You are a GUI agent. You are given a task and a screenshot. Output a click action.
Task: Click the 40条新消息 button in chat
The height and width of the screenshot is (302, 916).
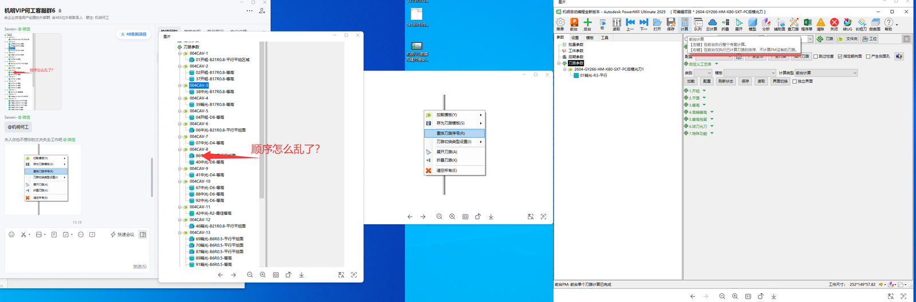click(x=133, y=34)
